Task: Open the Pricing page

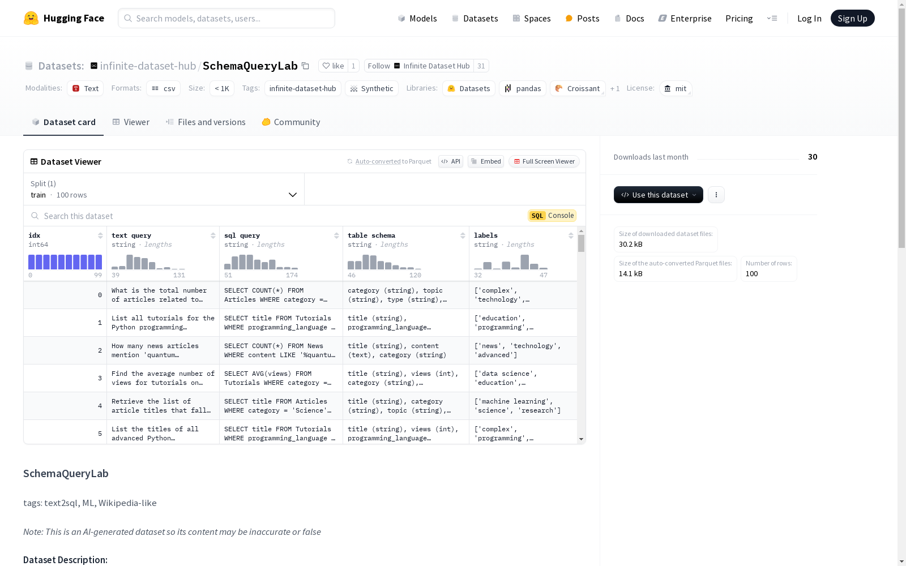Action: tap(739, 18)
